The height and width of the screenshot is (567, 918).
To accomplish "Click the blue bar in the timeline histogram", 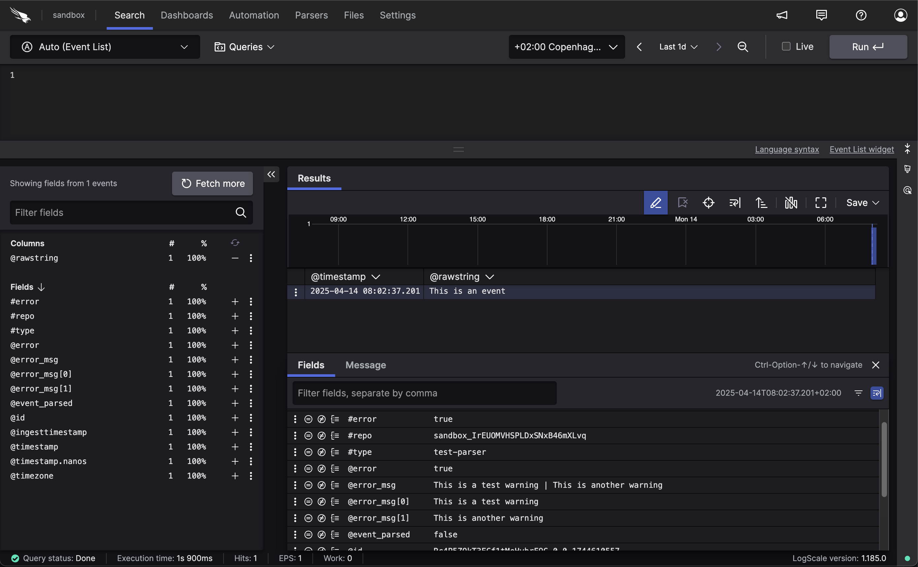I will 874,246.
